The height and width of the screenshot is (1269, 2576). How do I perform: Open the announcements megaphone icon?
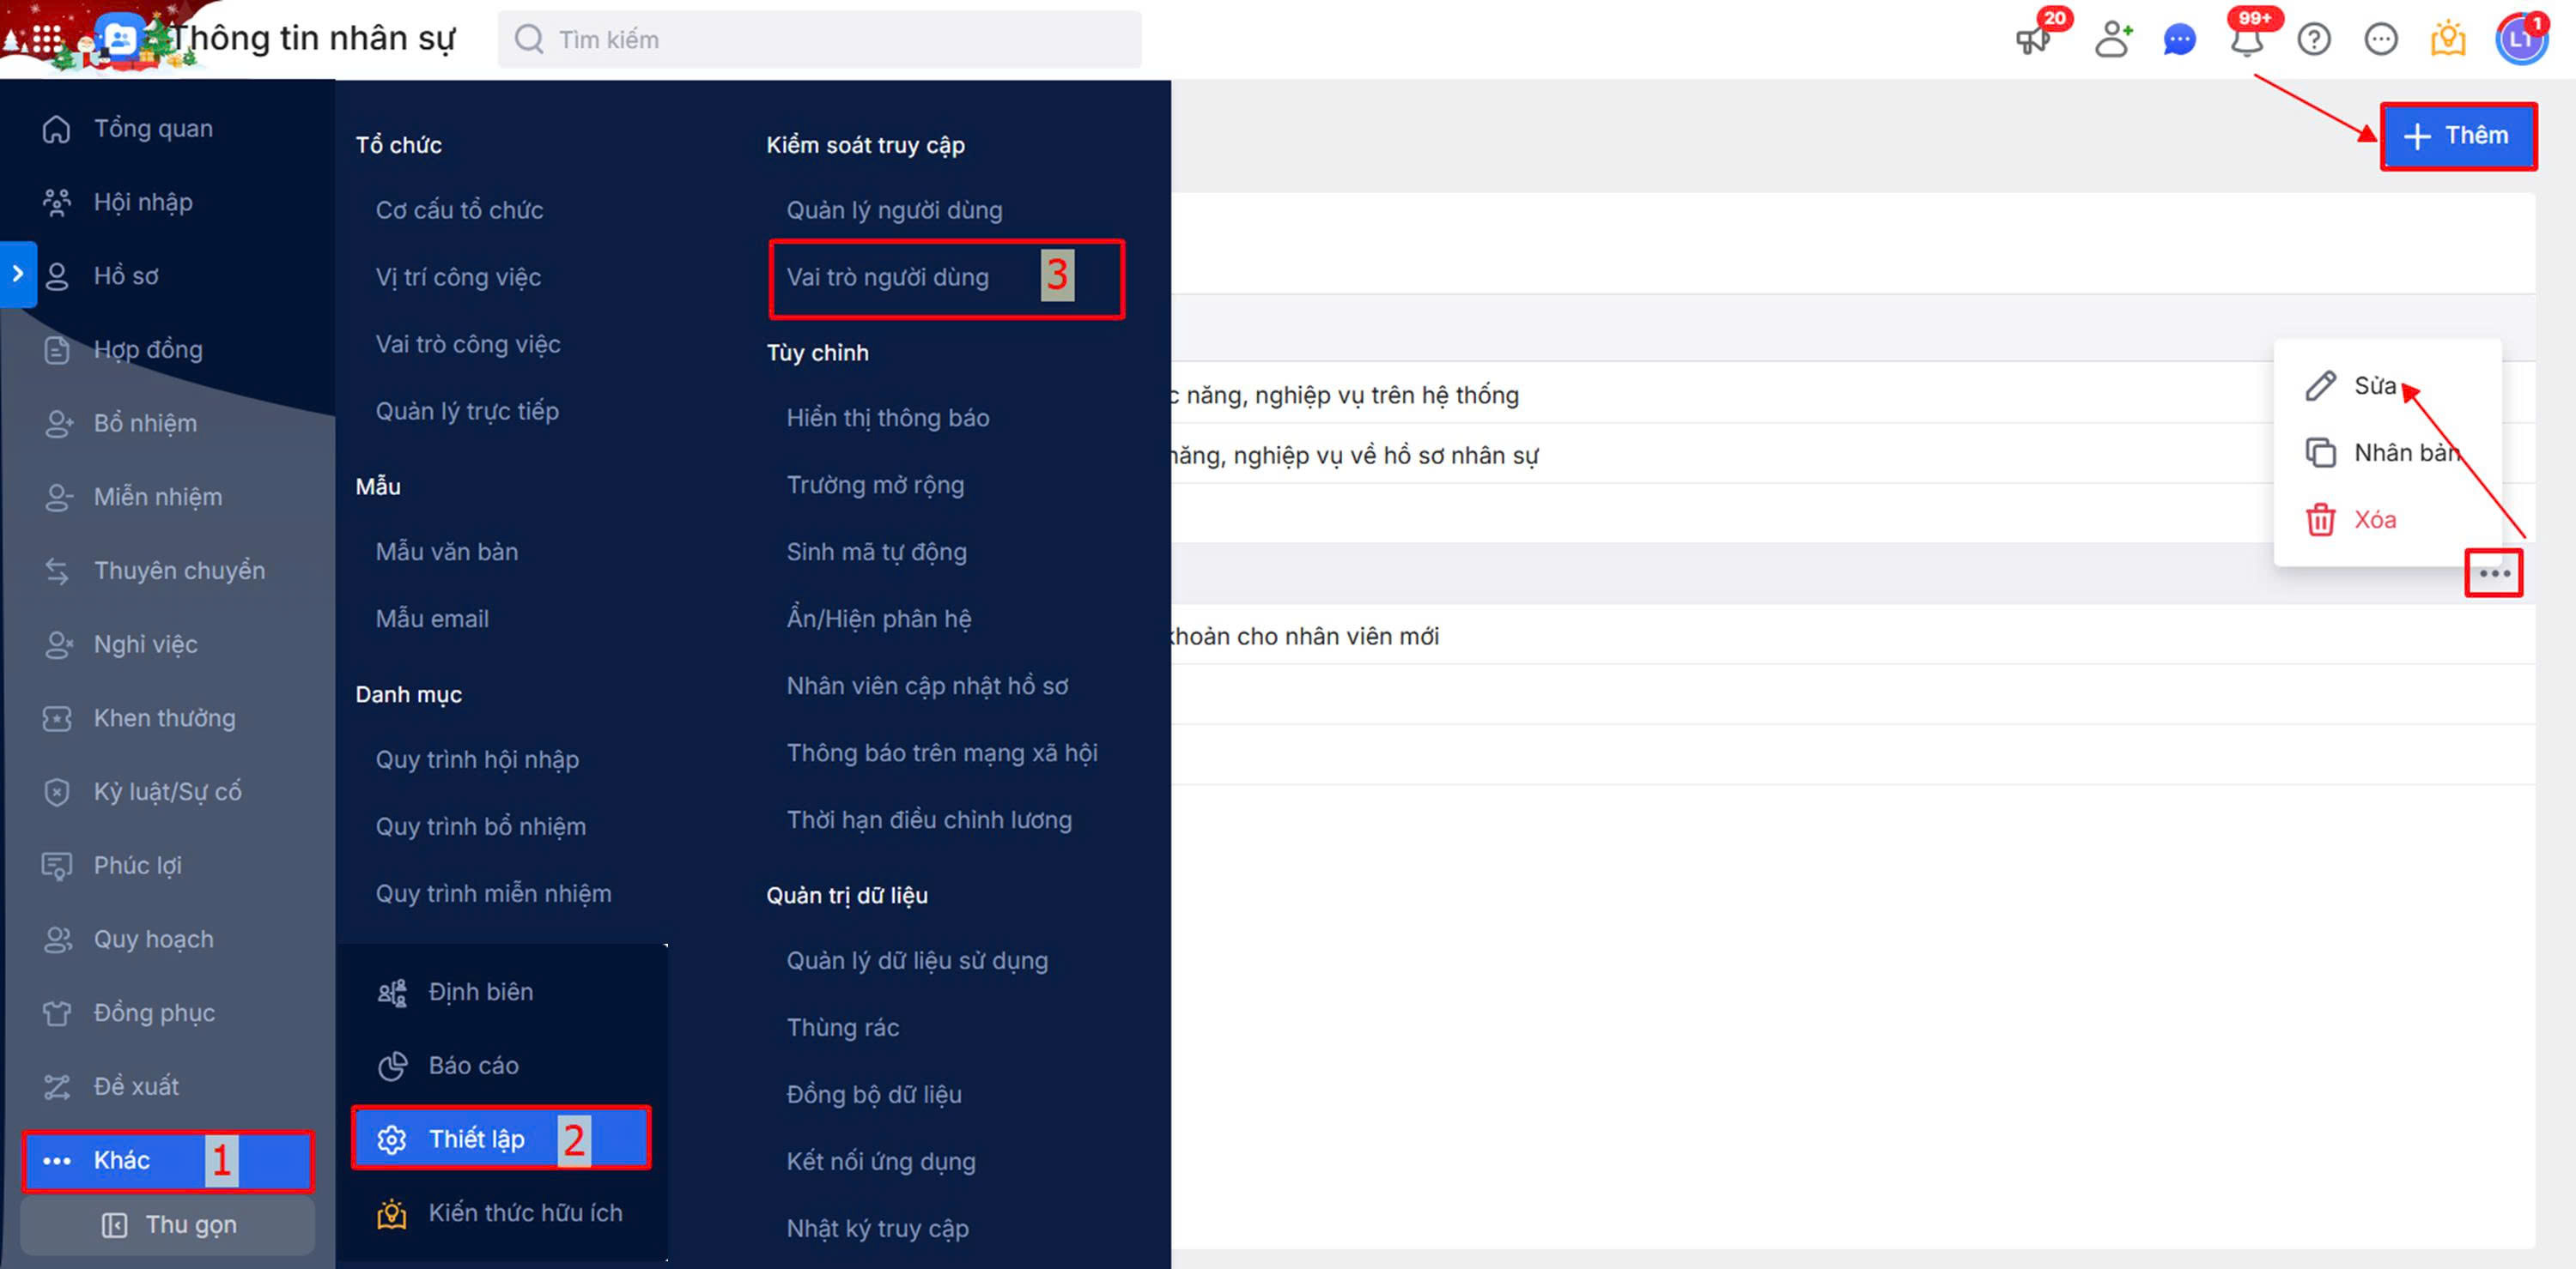[2032, 40]
